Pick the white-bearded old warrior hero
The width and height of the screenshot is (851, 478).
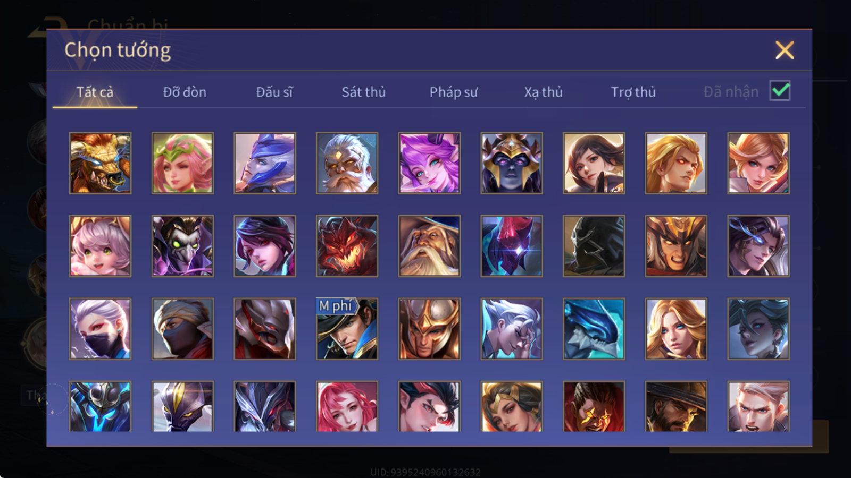point(347,163)
